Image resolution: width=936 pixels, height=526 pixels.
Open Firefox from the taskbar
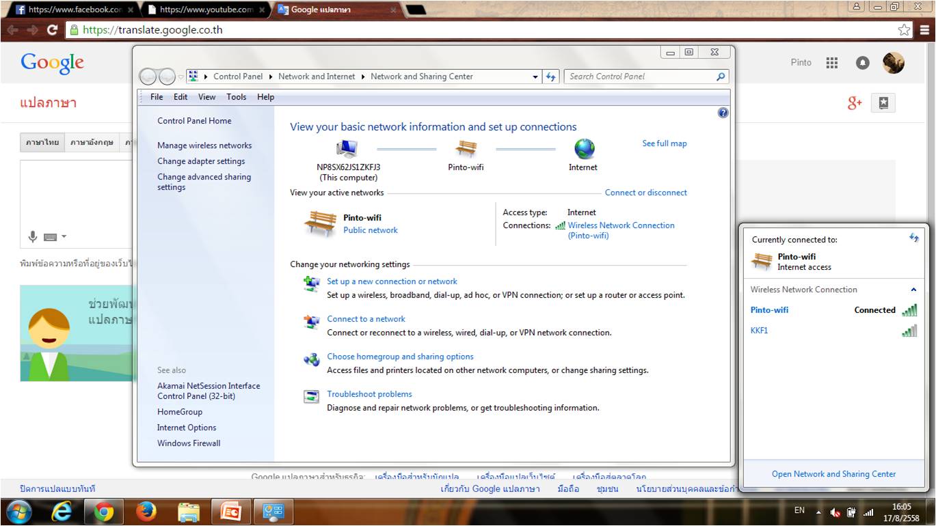click(x=146, y=512)
